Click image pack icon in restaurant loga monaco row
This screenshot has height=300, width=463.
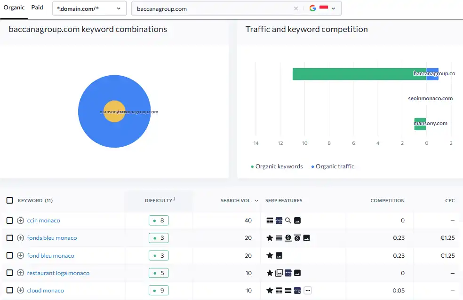click(279, 273)
